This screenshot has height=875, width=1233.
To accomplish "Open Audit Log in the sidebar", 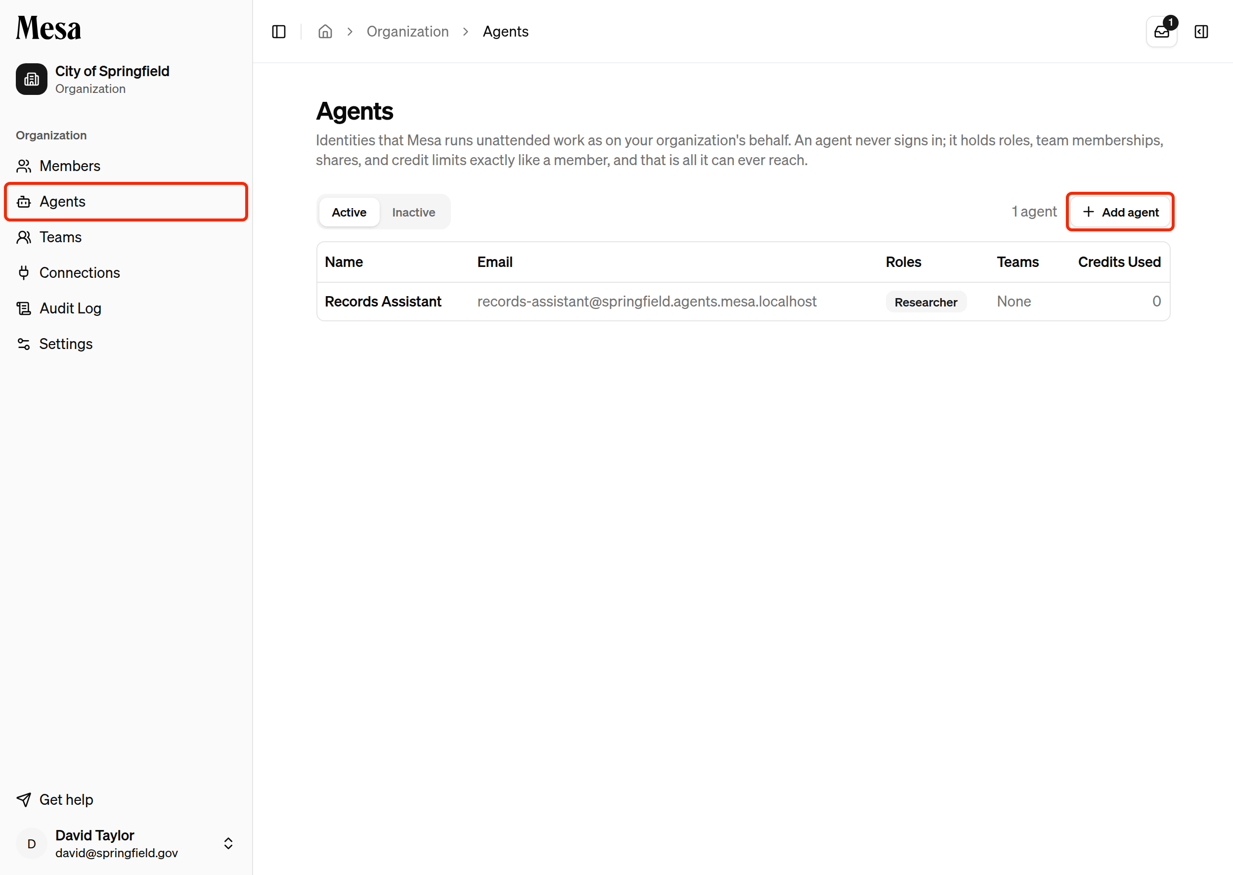I will click(x=126, y=308).
